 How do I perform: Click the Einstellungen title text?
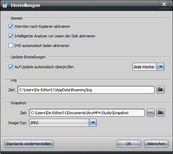click(26, 5)
